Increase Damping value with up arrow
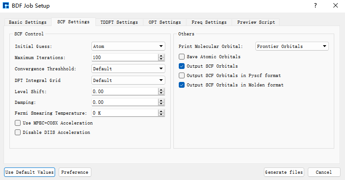Screen dimensions: 345x180 point(161,101)
